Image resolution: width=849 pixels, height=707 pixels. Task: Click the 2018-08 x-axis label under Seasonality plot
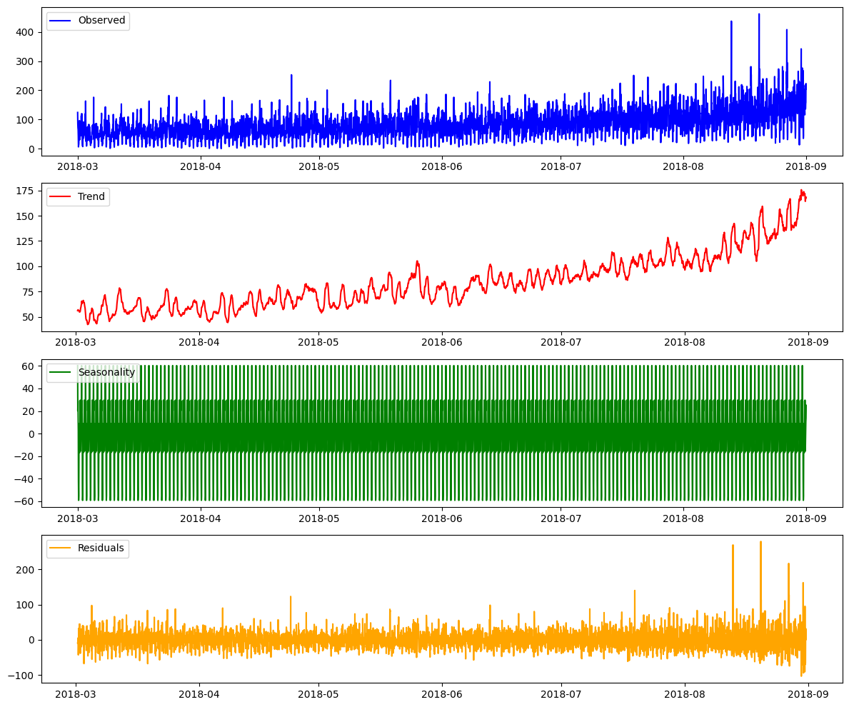pos(684,518)
